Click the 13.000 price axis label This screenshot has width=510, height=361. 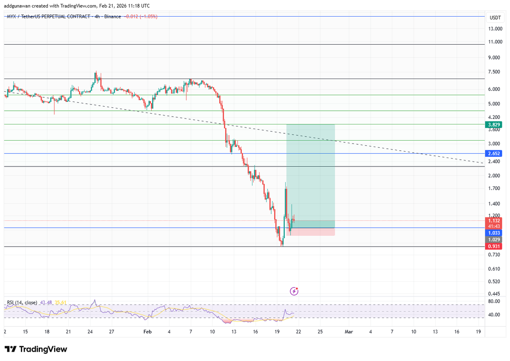(x=495, y=29)
